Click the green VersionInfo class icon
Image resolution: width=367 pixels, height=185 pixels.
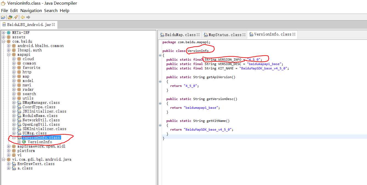pos(24,142)
